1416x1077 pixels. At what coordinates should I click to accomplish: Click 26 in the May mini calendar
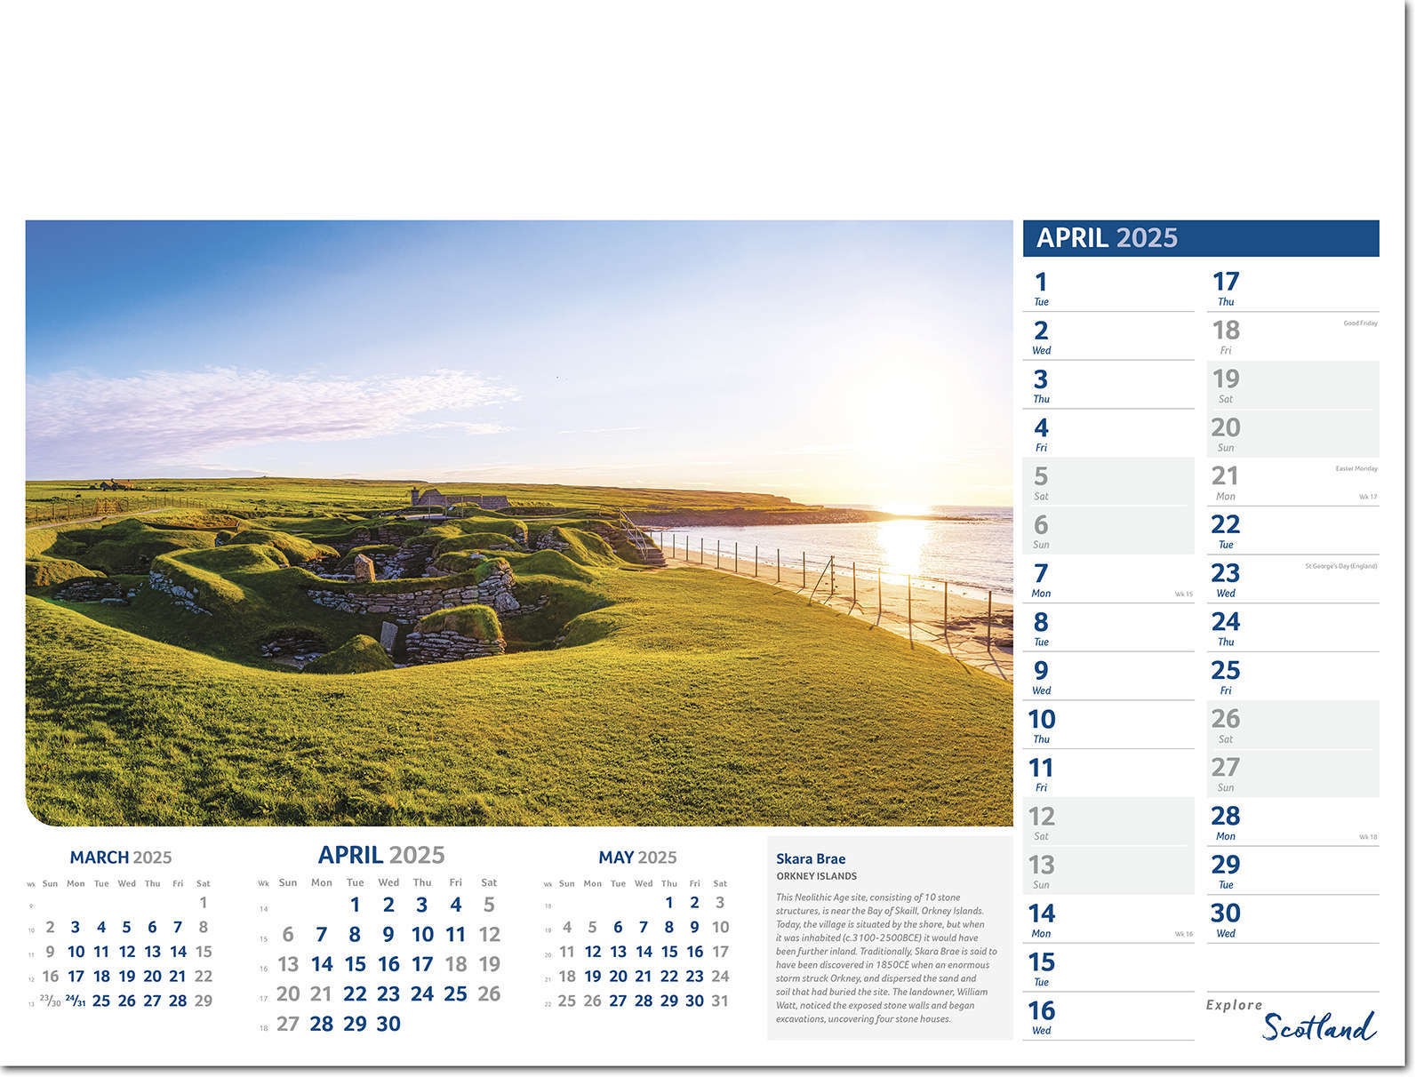tap(593, 1001)
